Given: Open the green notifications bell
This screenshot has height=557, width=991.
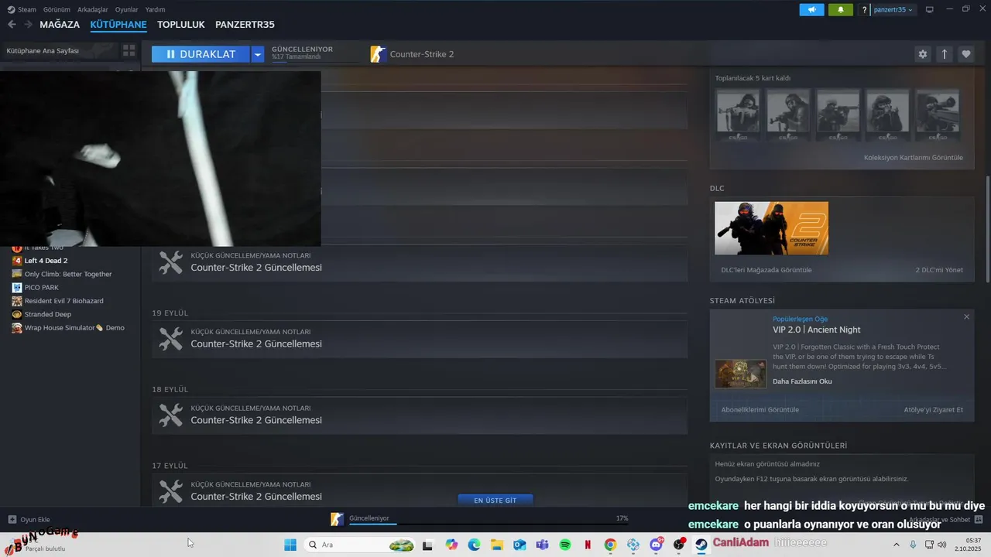Looking at the screenshot, I should tap(841, 9).
